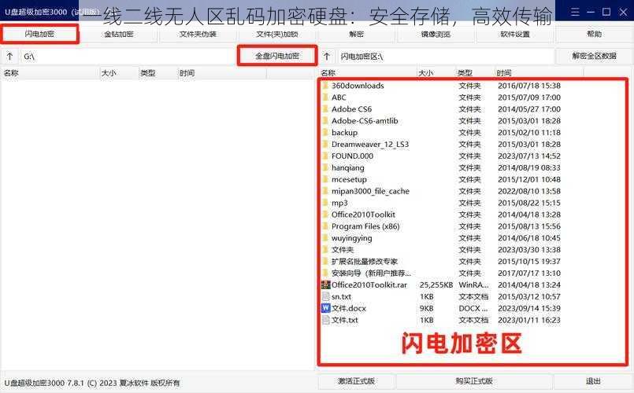634x393 pixels.
Task: Open the 文件夹伪装 tab
Action: tap(198, 35)
